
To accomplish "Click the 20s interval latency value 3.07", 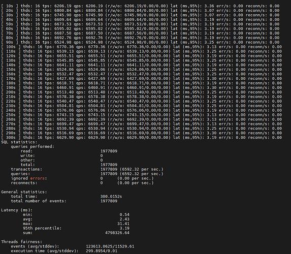I will 209,11.
